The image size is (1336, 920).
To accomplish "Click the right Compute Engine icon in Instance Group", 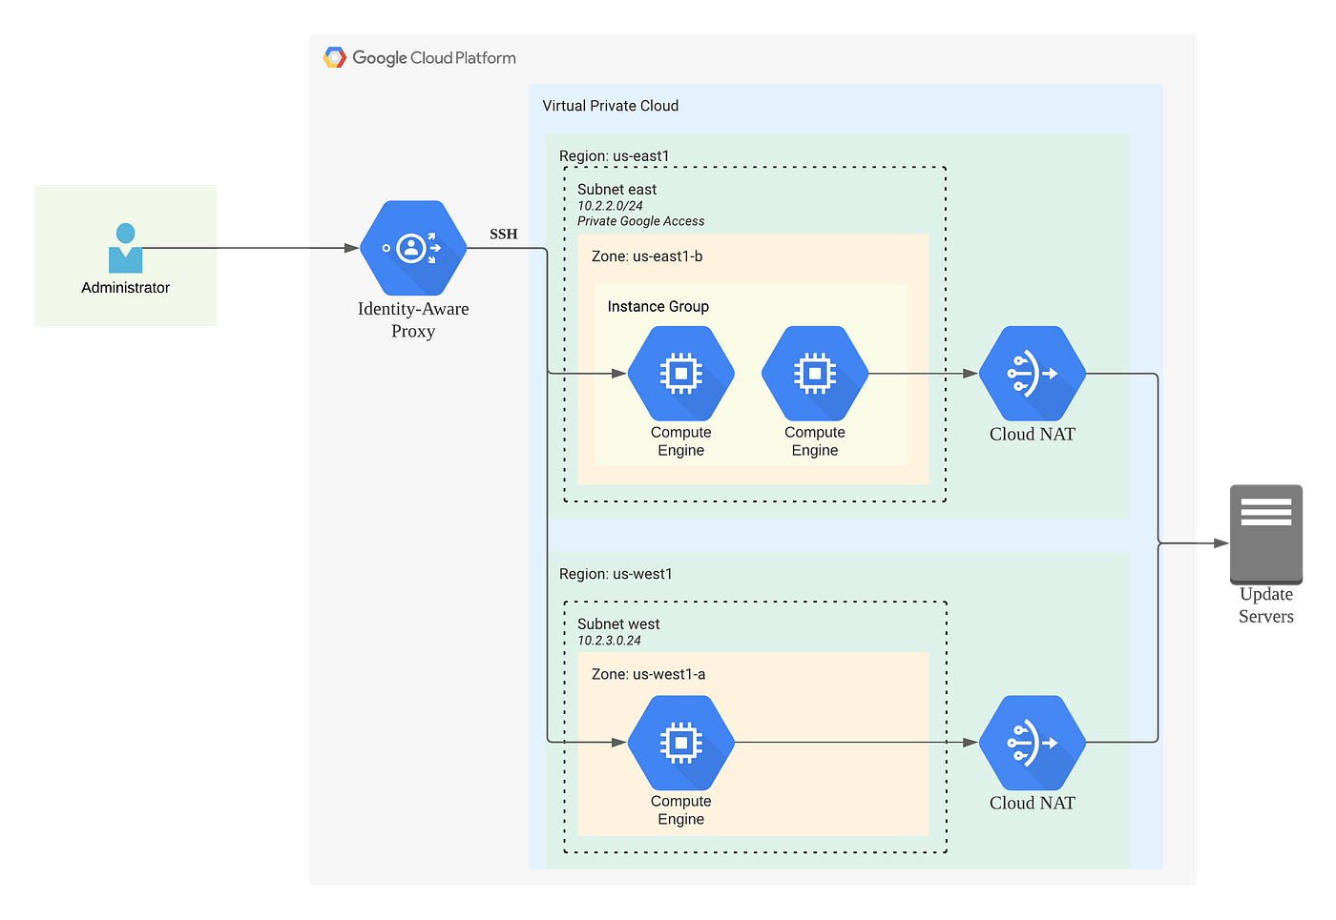I will point(814,374).
